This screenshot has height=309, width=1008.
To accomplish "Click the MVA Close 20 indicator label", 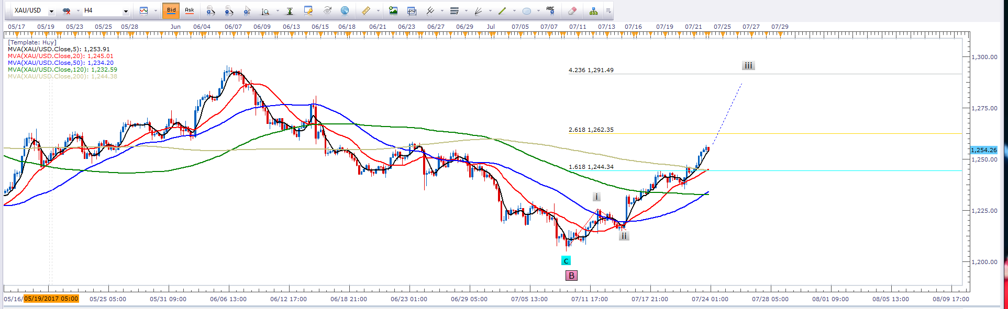I will tap(60, 56).
